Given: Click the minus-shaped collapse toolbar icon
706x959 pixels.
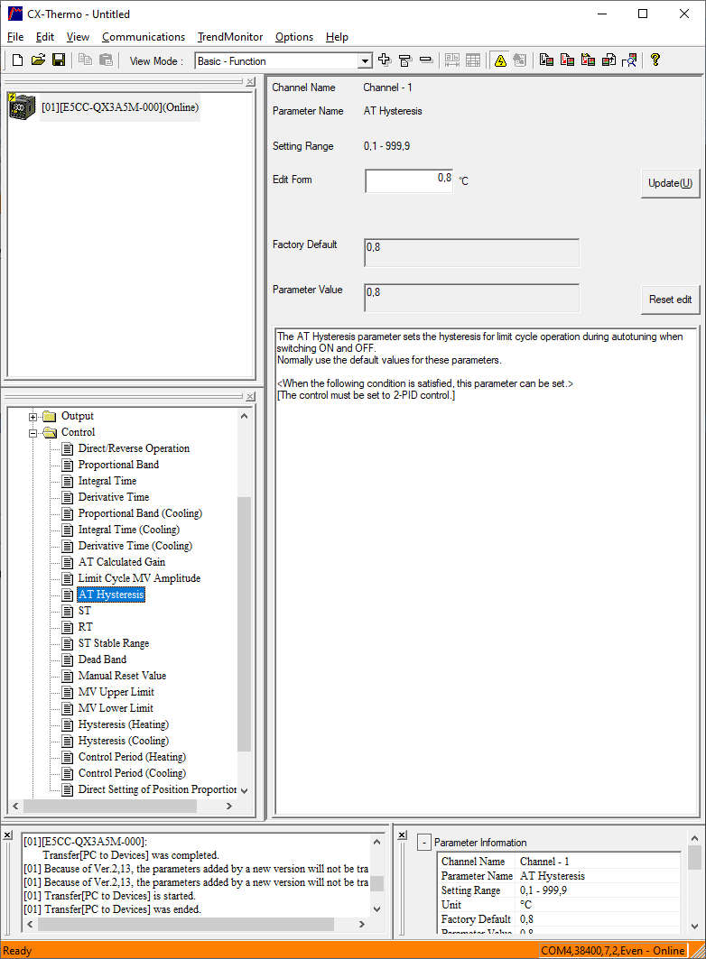Looking at the screenshot, I should tap(426, 60).
